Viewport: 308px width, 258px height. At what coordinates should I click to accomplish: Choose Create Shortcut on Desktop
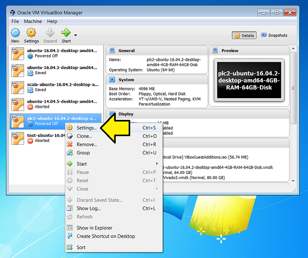(114, 236)
